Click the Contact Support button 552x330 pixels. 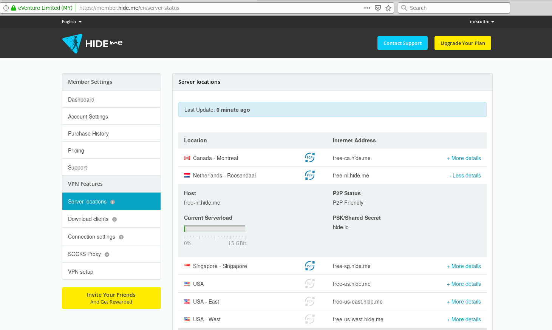click(402, 43)
